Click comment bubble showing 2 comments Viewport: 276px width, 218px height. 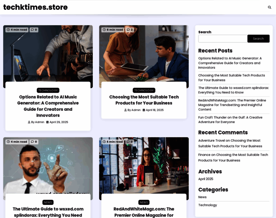(130, 30)
